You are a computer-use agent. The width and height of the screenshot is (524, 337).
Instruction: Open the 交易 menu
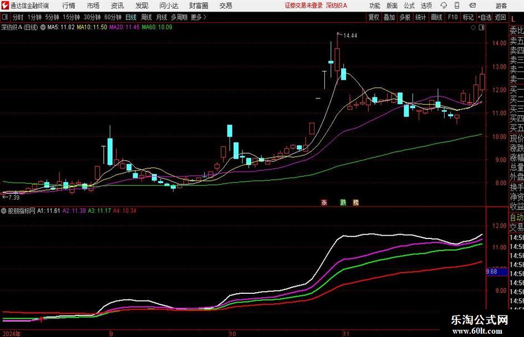click(x=226, y=6)
